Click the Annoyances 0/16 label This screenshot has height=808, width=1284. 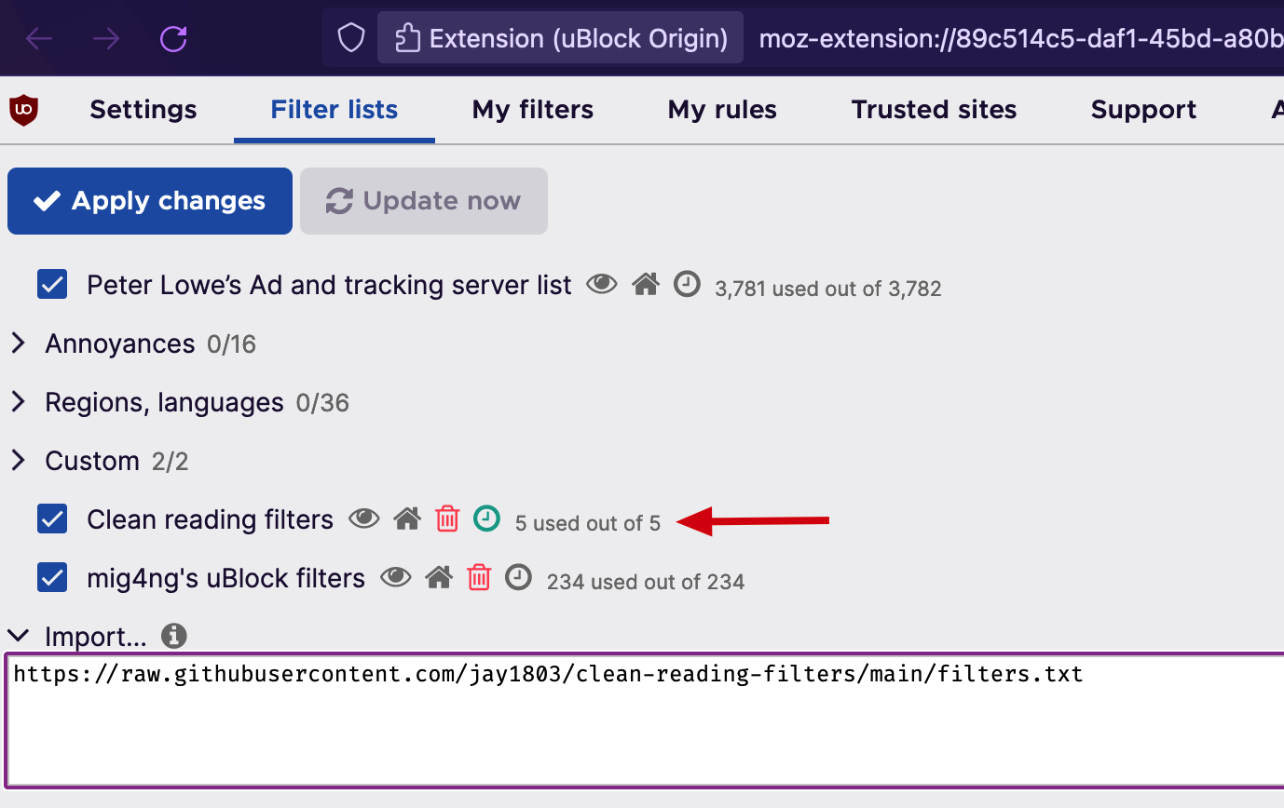click(150, 344)
